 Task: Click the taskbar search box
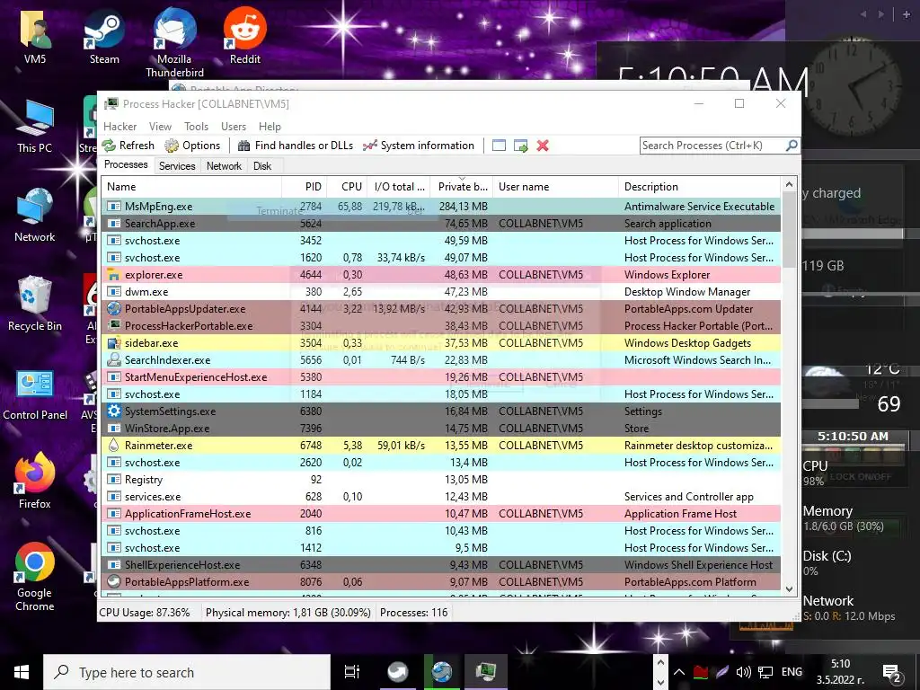click(x=187, y=672)
